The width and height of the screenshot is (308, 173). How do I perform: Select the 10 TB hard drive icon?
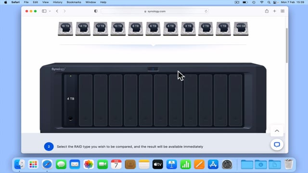[x=118, y=29]
